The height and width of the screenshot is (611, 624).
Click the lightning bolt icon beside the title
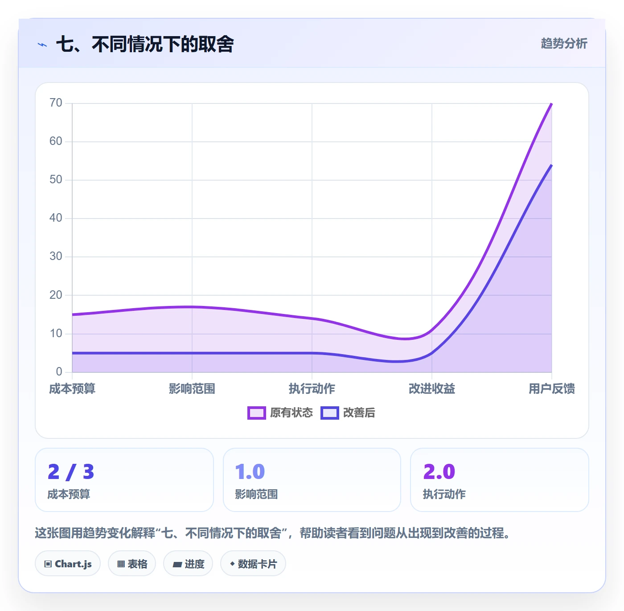pyautogui.click(x=42, y=45)
